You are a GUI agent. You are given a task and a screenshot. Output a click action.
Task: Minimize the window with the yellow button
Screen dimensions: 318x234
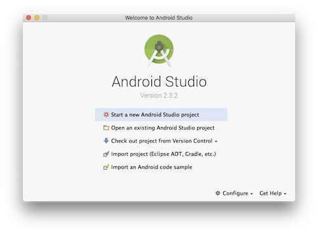(37, 18)
